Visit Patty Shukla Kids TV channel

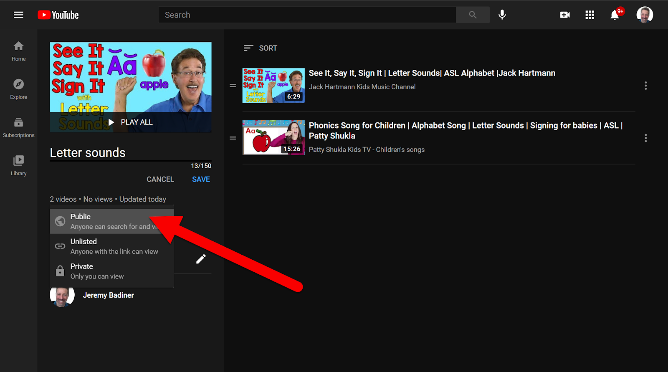pos(367,149)
